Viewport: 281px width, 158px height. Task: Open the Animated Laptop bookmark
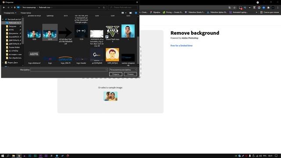pos(238,12)
